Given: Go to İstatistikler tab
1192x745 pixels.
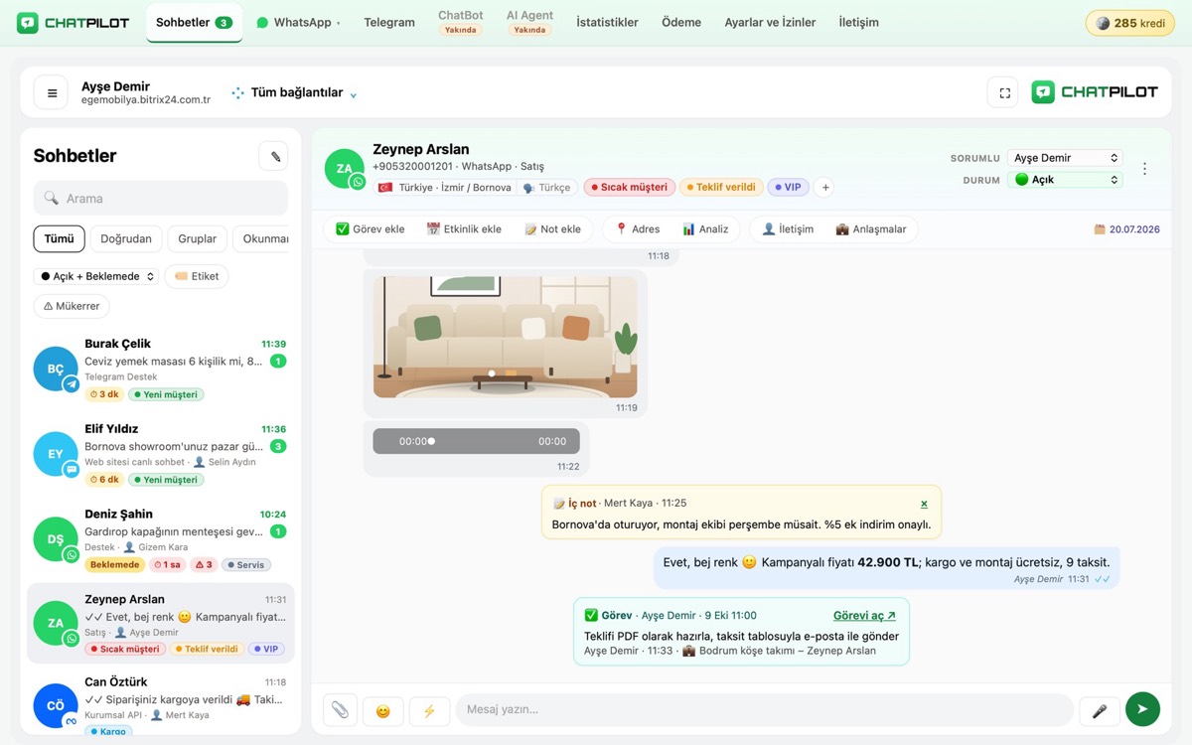Looking at the screenshot, I should point(607,22).
